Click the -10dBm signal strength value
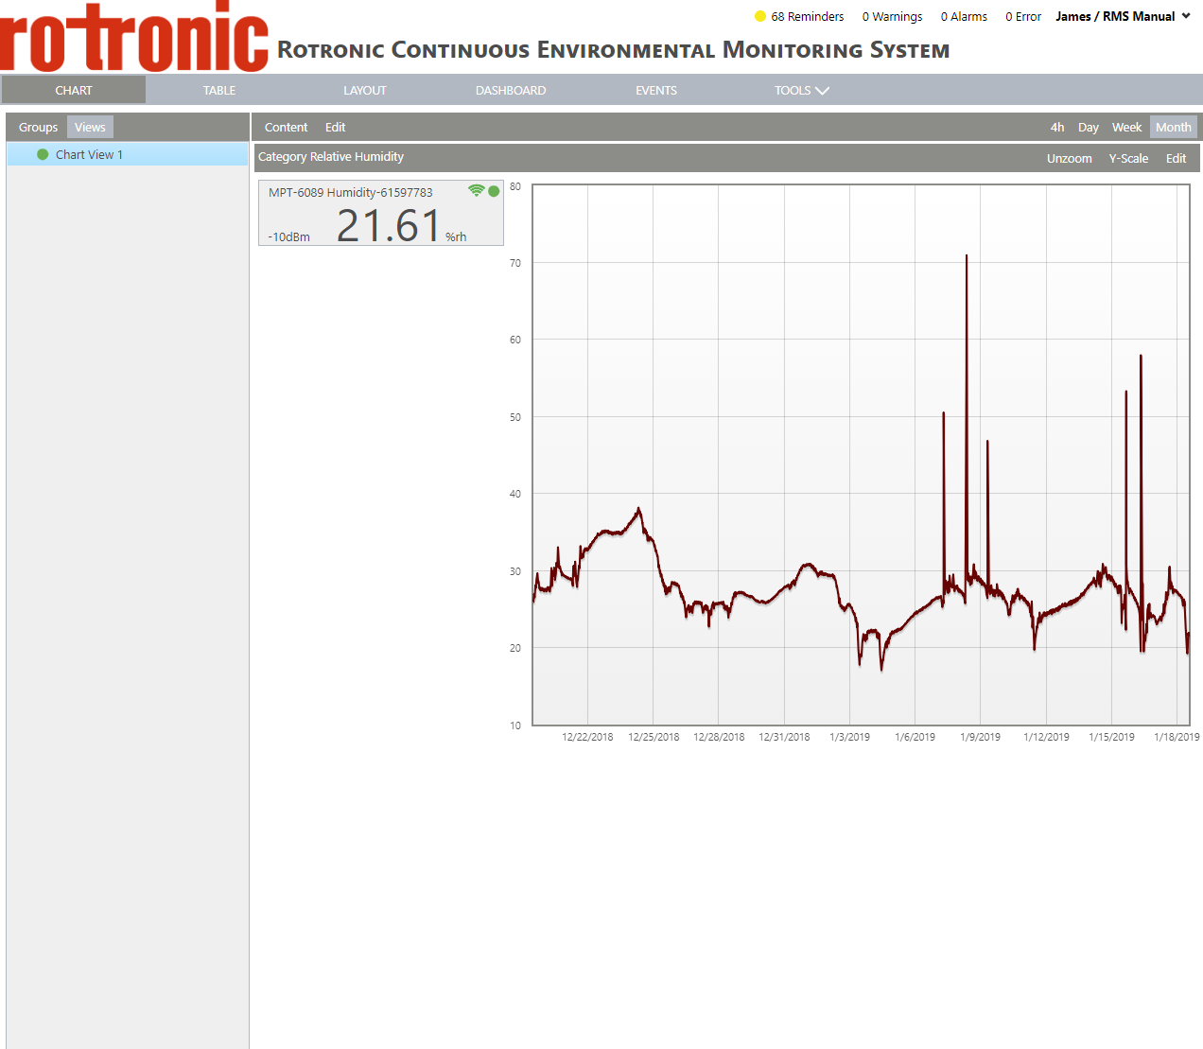This screenshot has width=1203, height=1049. coord(289,237)
